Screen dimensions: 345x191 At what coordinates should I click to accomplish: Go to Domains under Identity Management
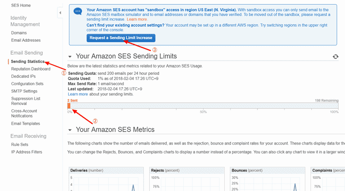click(20, 32)
